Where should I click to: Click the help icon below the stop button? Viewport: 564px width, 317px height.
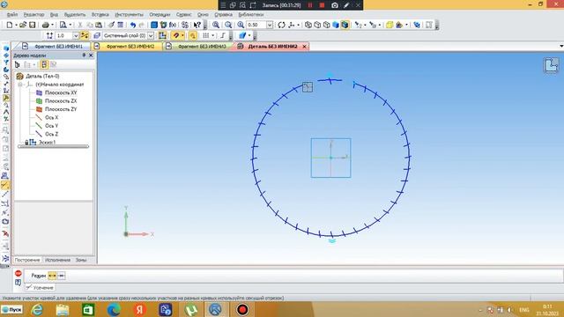point(19,283)
